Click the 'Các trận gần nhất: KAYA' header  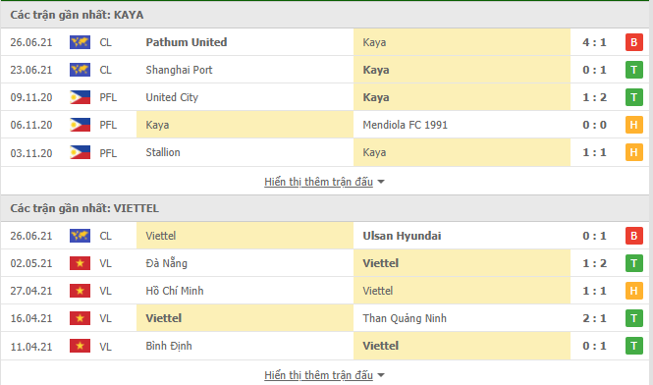pyautogui.click(x=77, y=15)
